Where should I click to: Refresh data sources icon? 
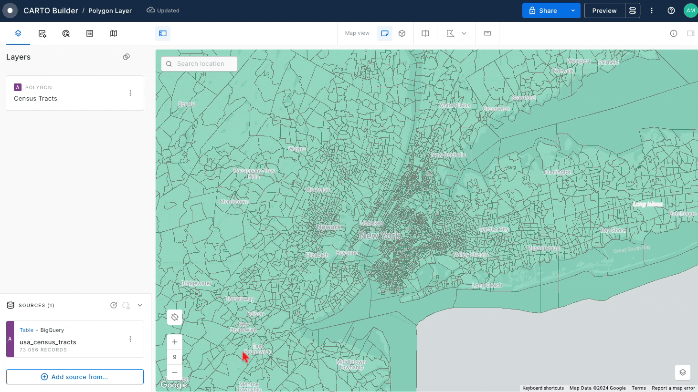(x=114, y=305)
